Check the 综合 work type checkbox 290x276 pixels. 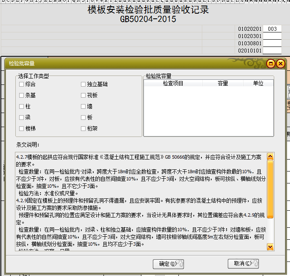click(22, 84)
